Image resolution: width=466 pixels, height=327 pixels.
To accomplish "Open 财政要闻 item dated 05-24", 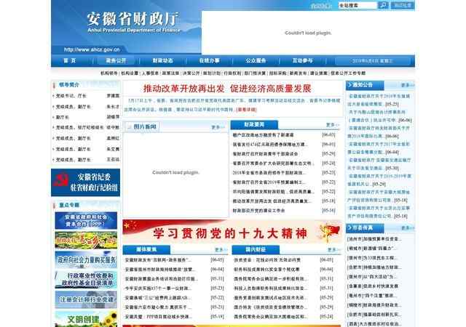I will pos(273,163).
